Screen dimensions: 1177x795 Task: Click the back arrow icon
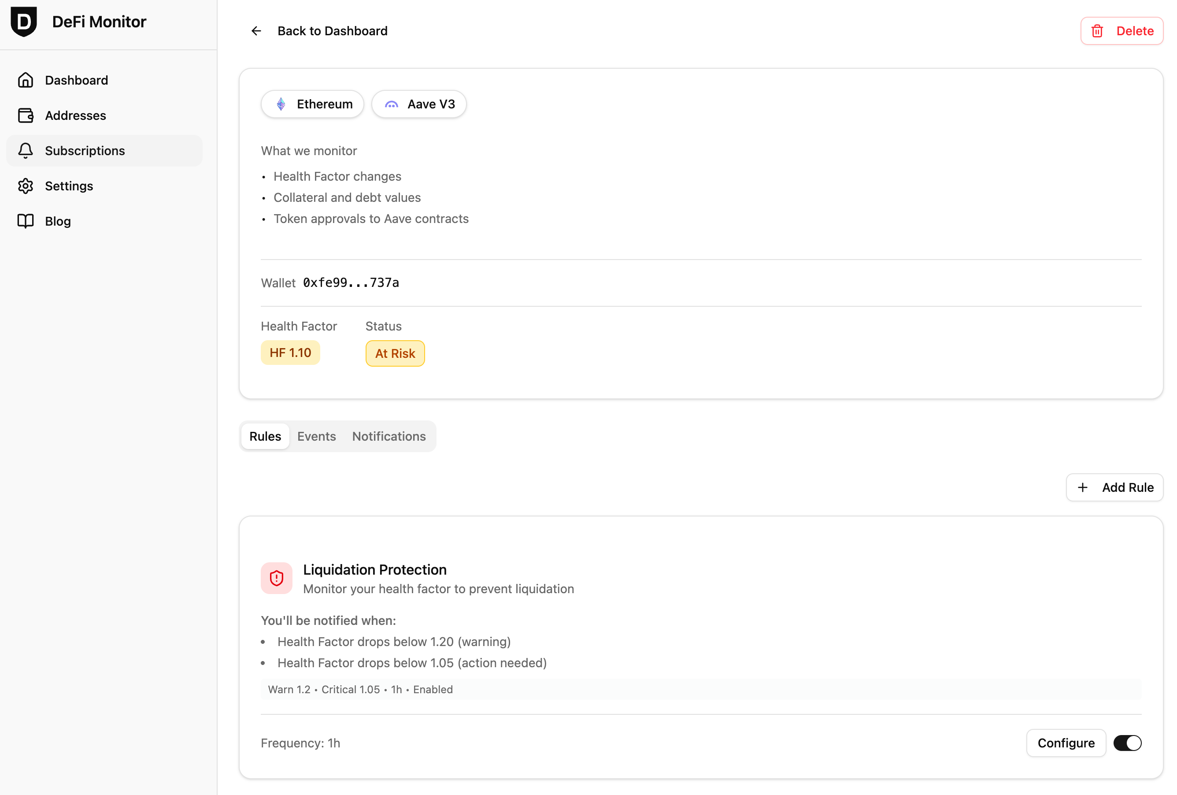click(256, 31)
